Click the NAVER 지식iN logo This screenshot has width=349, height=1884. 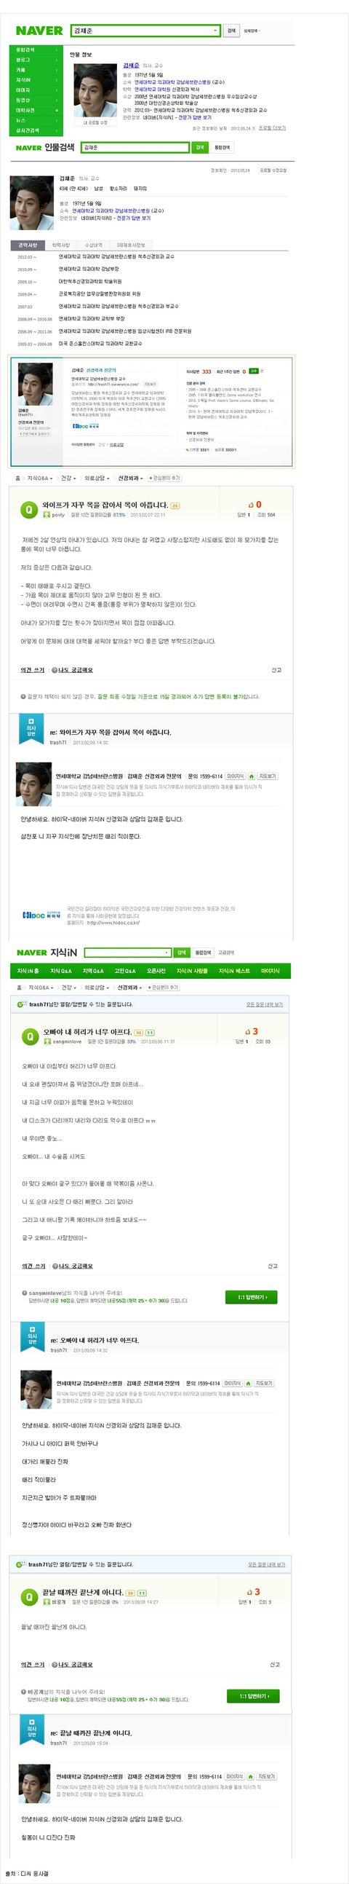(x=46, y=953)
